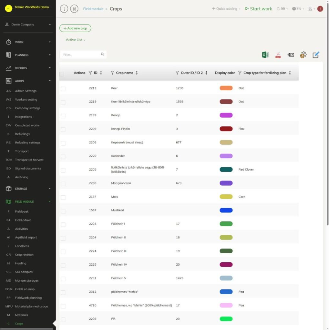
Task: Click bright green swatch for PR
Action: (x=226, y=319)
